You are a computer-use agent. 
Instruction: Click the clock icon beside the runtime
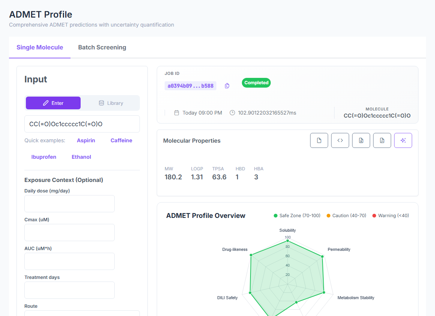click(x=232, y=113)
